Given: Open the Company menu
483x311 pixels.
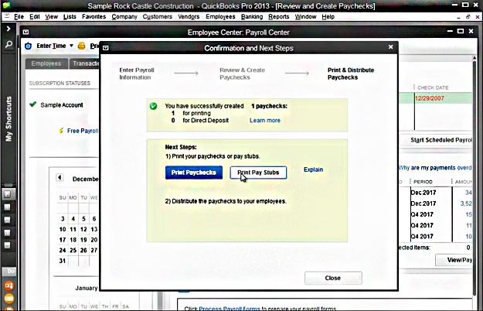Looking at the screenshot, I should [124, 17].
